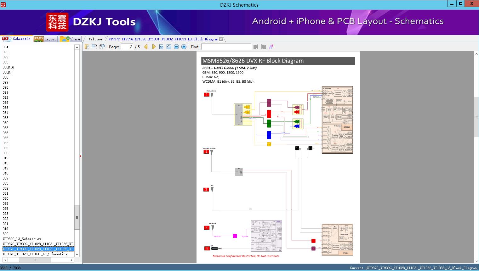Open XT937C_XT1028_XT1031_L3_Schematics entry
Screen dimensions: 479x271
click(35, 254)
